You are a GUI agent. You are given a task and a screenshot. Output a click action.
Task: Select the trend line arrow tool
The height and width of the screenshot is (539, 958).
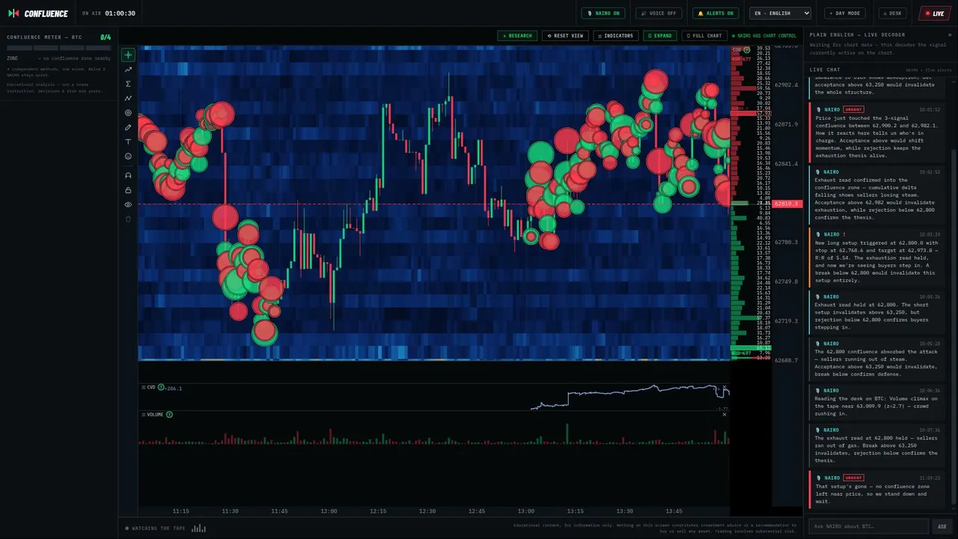(x=128, y=69)
